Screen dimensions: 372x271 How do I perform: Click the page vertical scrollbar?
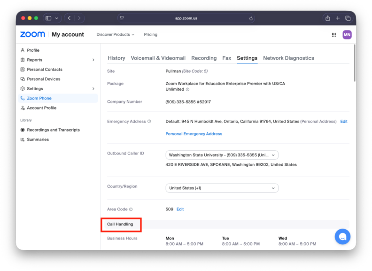tap(355, 63)
